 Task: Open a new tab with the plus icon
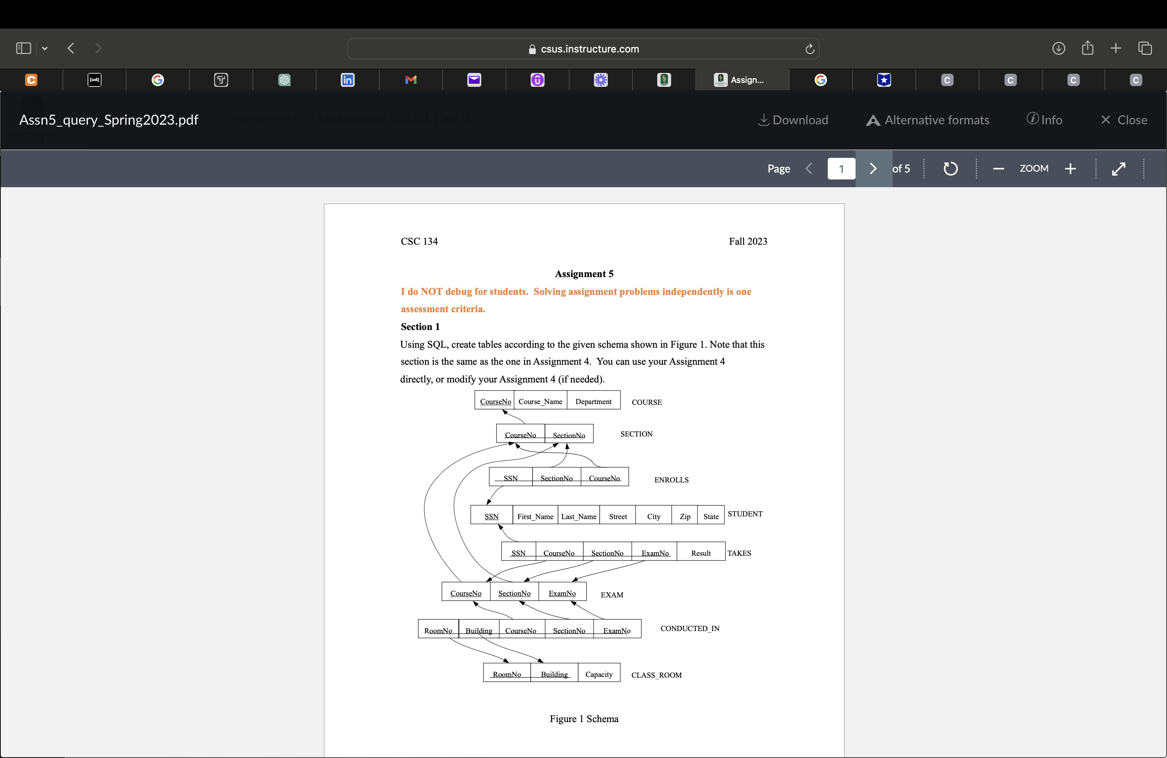[x=1115, y=48]
